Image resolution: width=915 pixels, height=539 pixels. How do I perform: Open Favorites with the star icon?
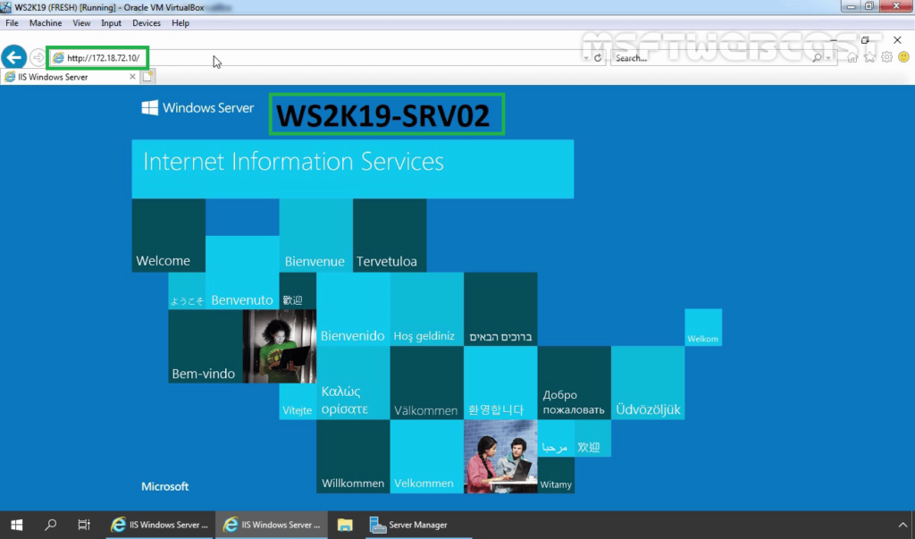tap(869, 57)
